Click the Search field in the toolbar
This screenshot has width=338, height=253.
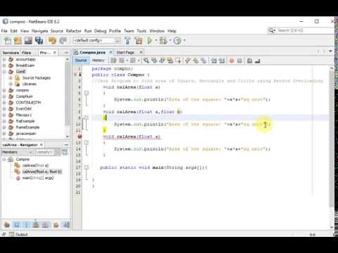[301, 30]
